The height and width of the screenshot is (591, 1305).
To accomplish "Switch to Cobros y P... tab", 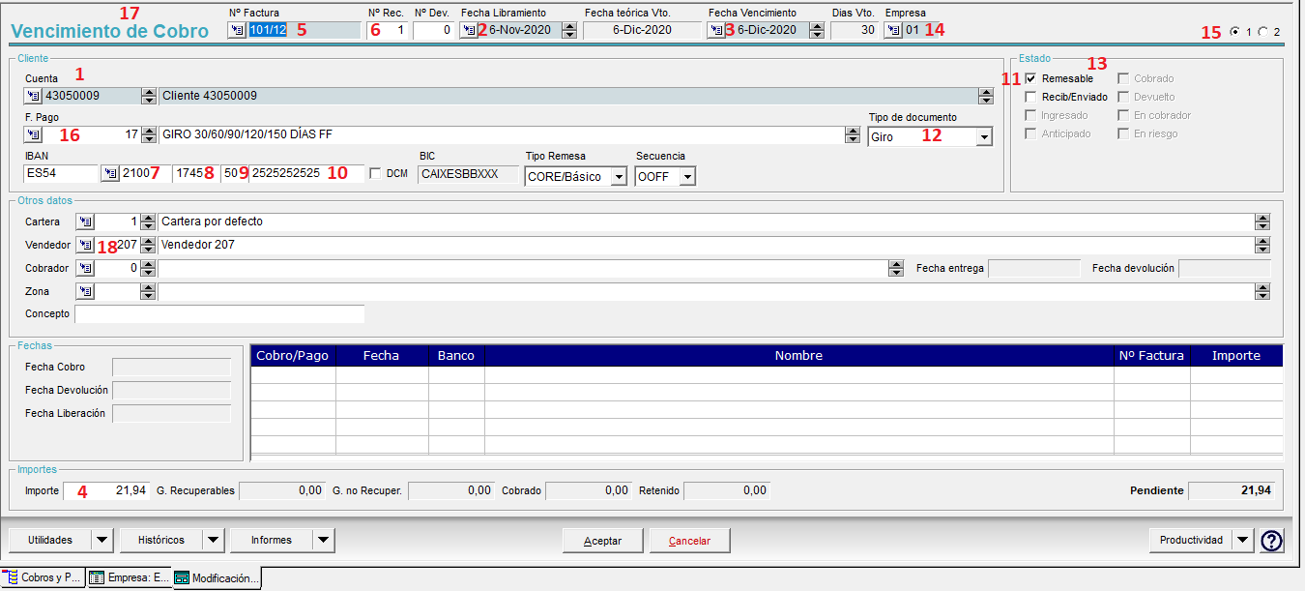I will click(43, 577).
